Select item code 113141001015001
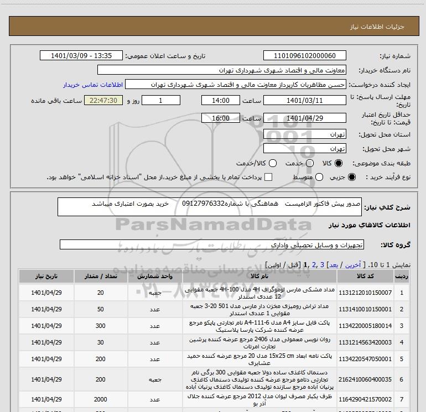 pyautogui.click(x=365, y=309)
